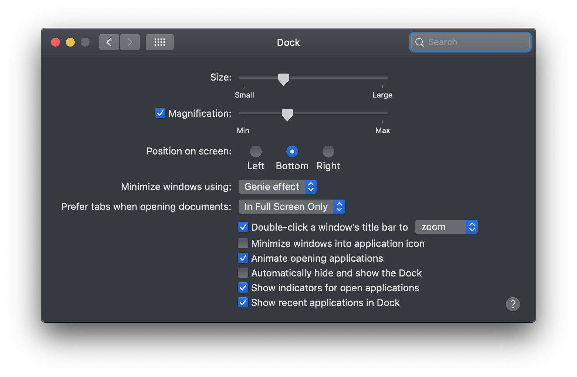Uncheck Show indicators for open applications

(x=243, y=288)
